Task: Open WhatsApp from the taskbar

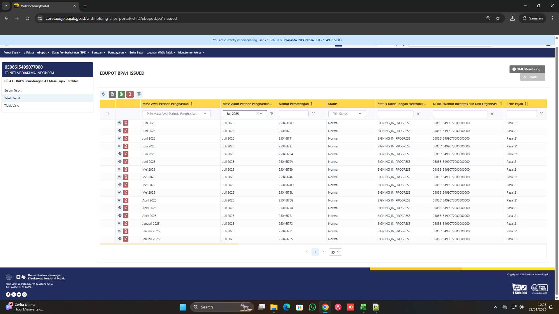Action: click(x=312, y=307)
